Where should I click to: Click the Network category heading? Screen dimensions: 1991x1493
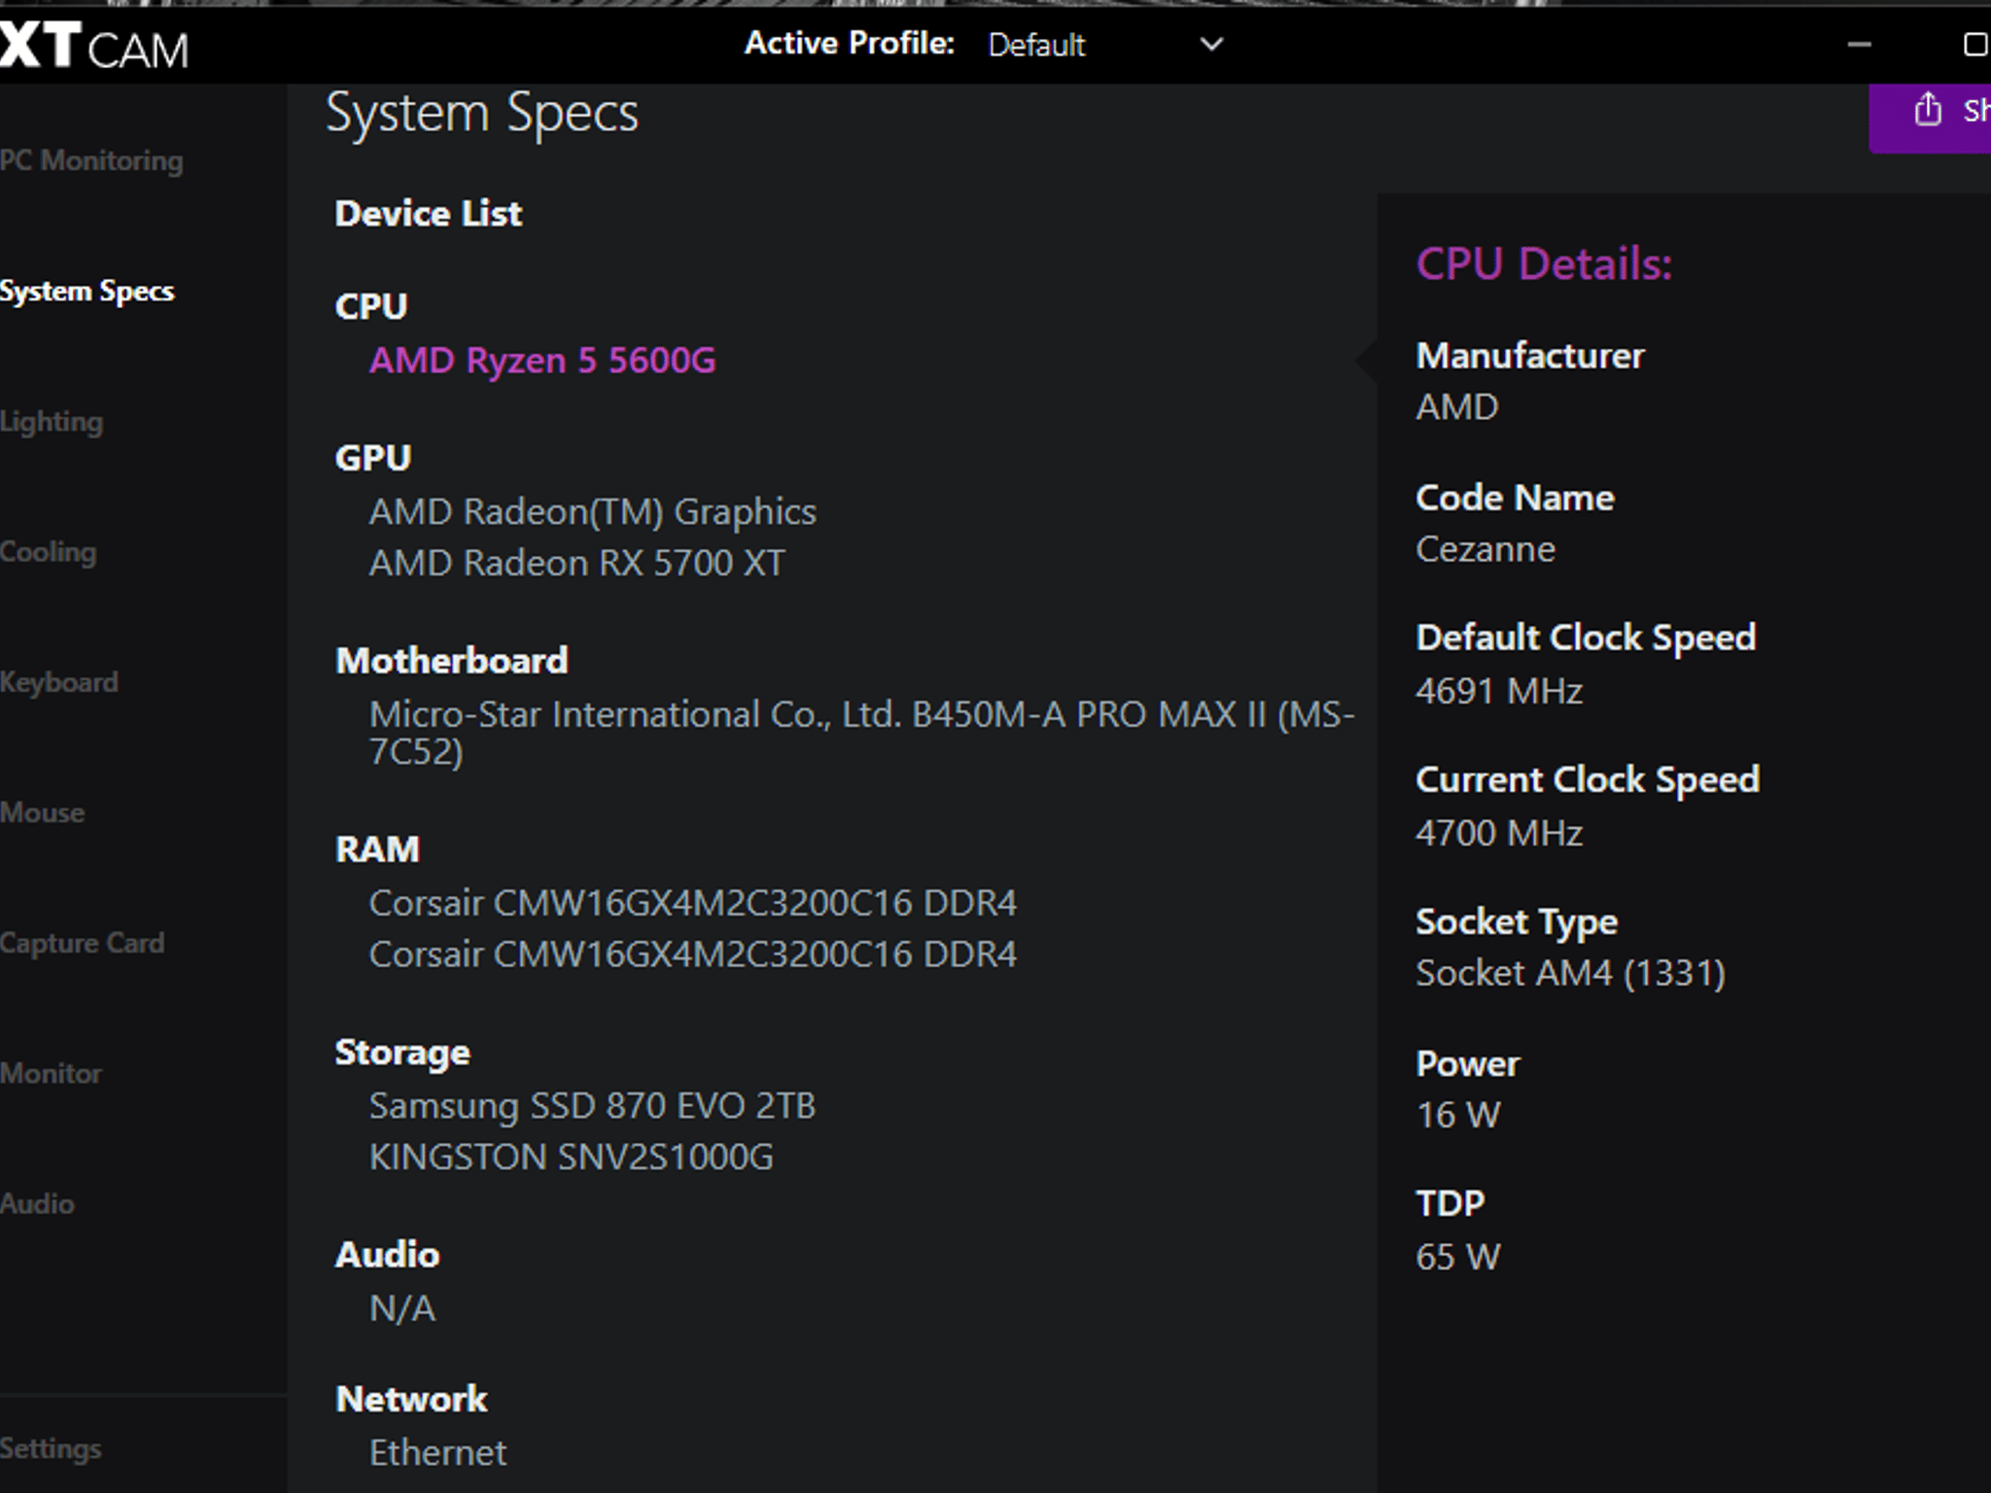click(411, 1400)
